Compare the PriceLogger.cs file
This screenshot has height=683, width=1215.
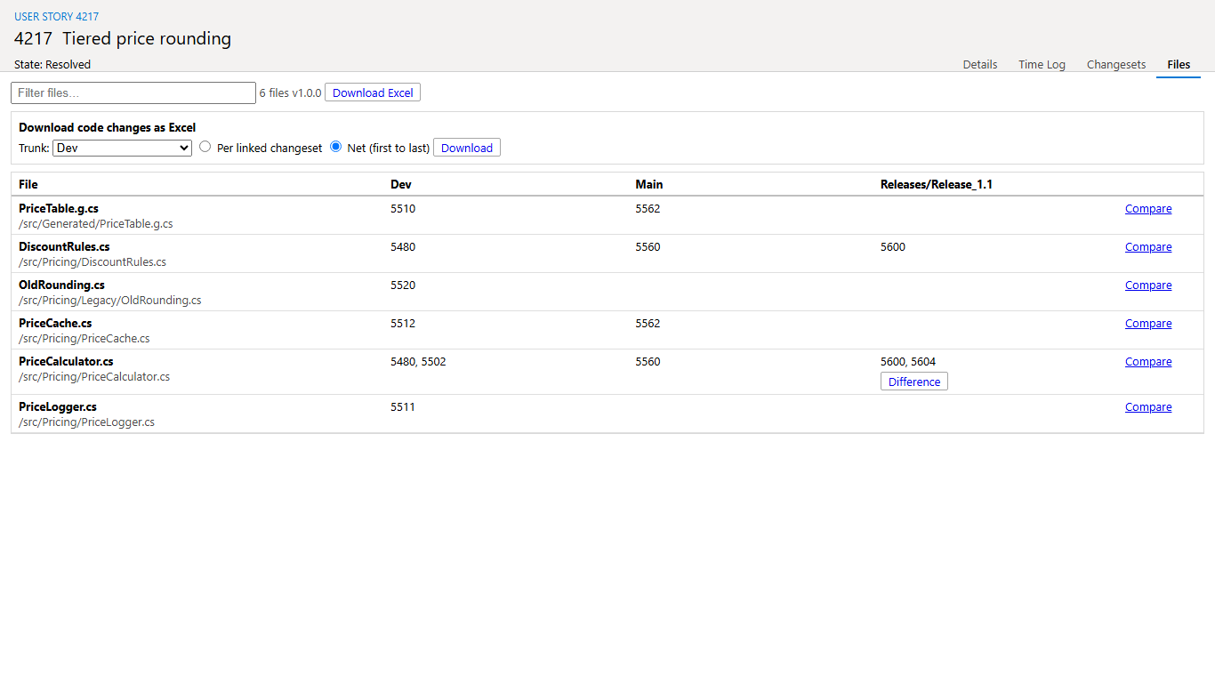click(x=1148, y=407)
